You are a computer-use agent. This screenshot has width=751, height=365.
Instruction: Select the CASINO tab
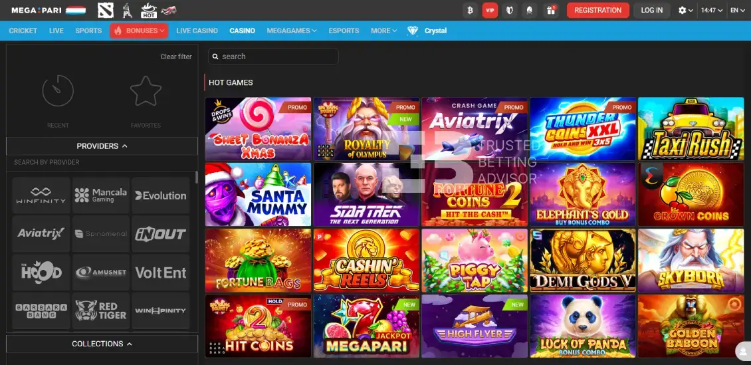click(242, 31)
